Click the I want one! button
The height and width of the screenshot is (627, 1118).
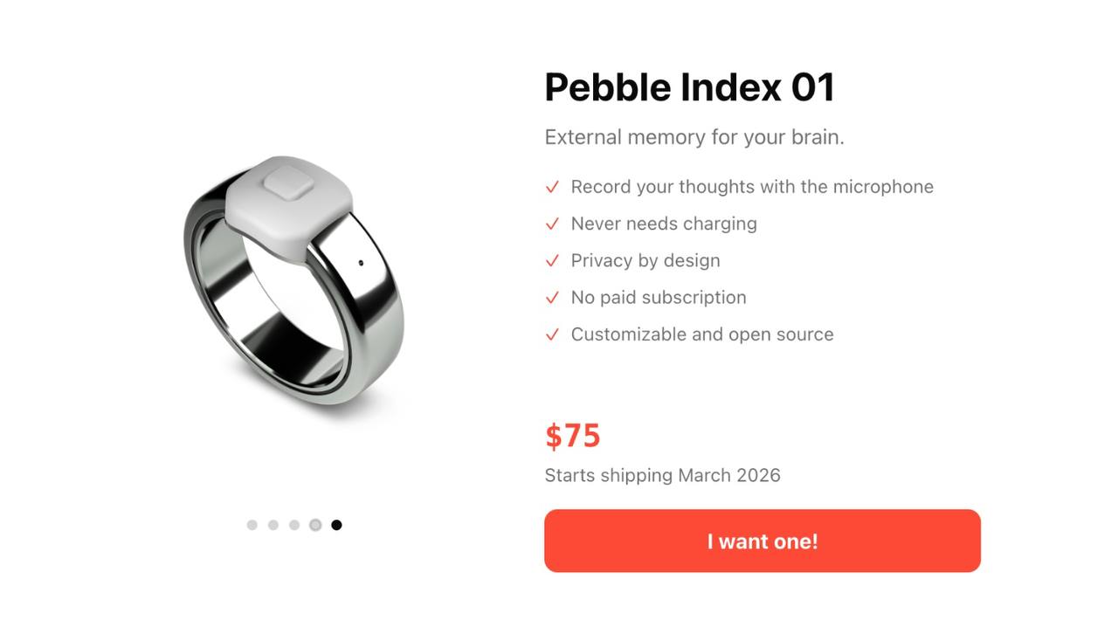pos(762,541)
